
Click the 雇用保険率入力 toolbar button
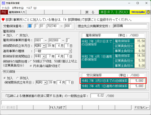(x=17, y=12)
